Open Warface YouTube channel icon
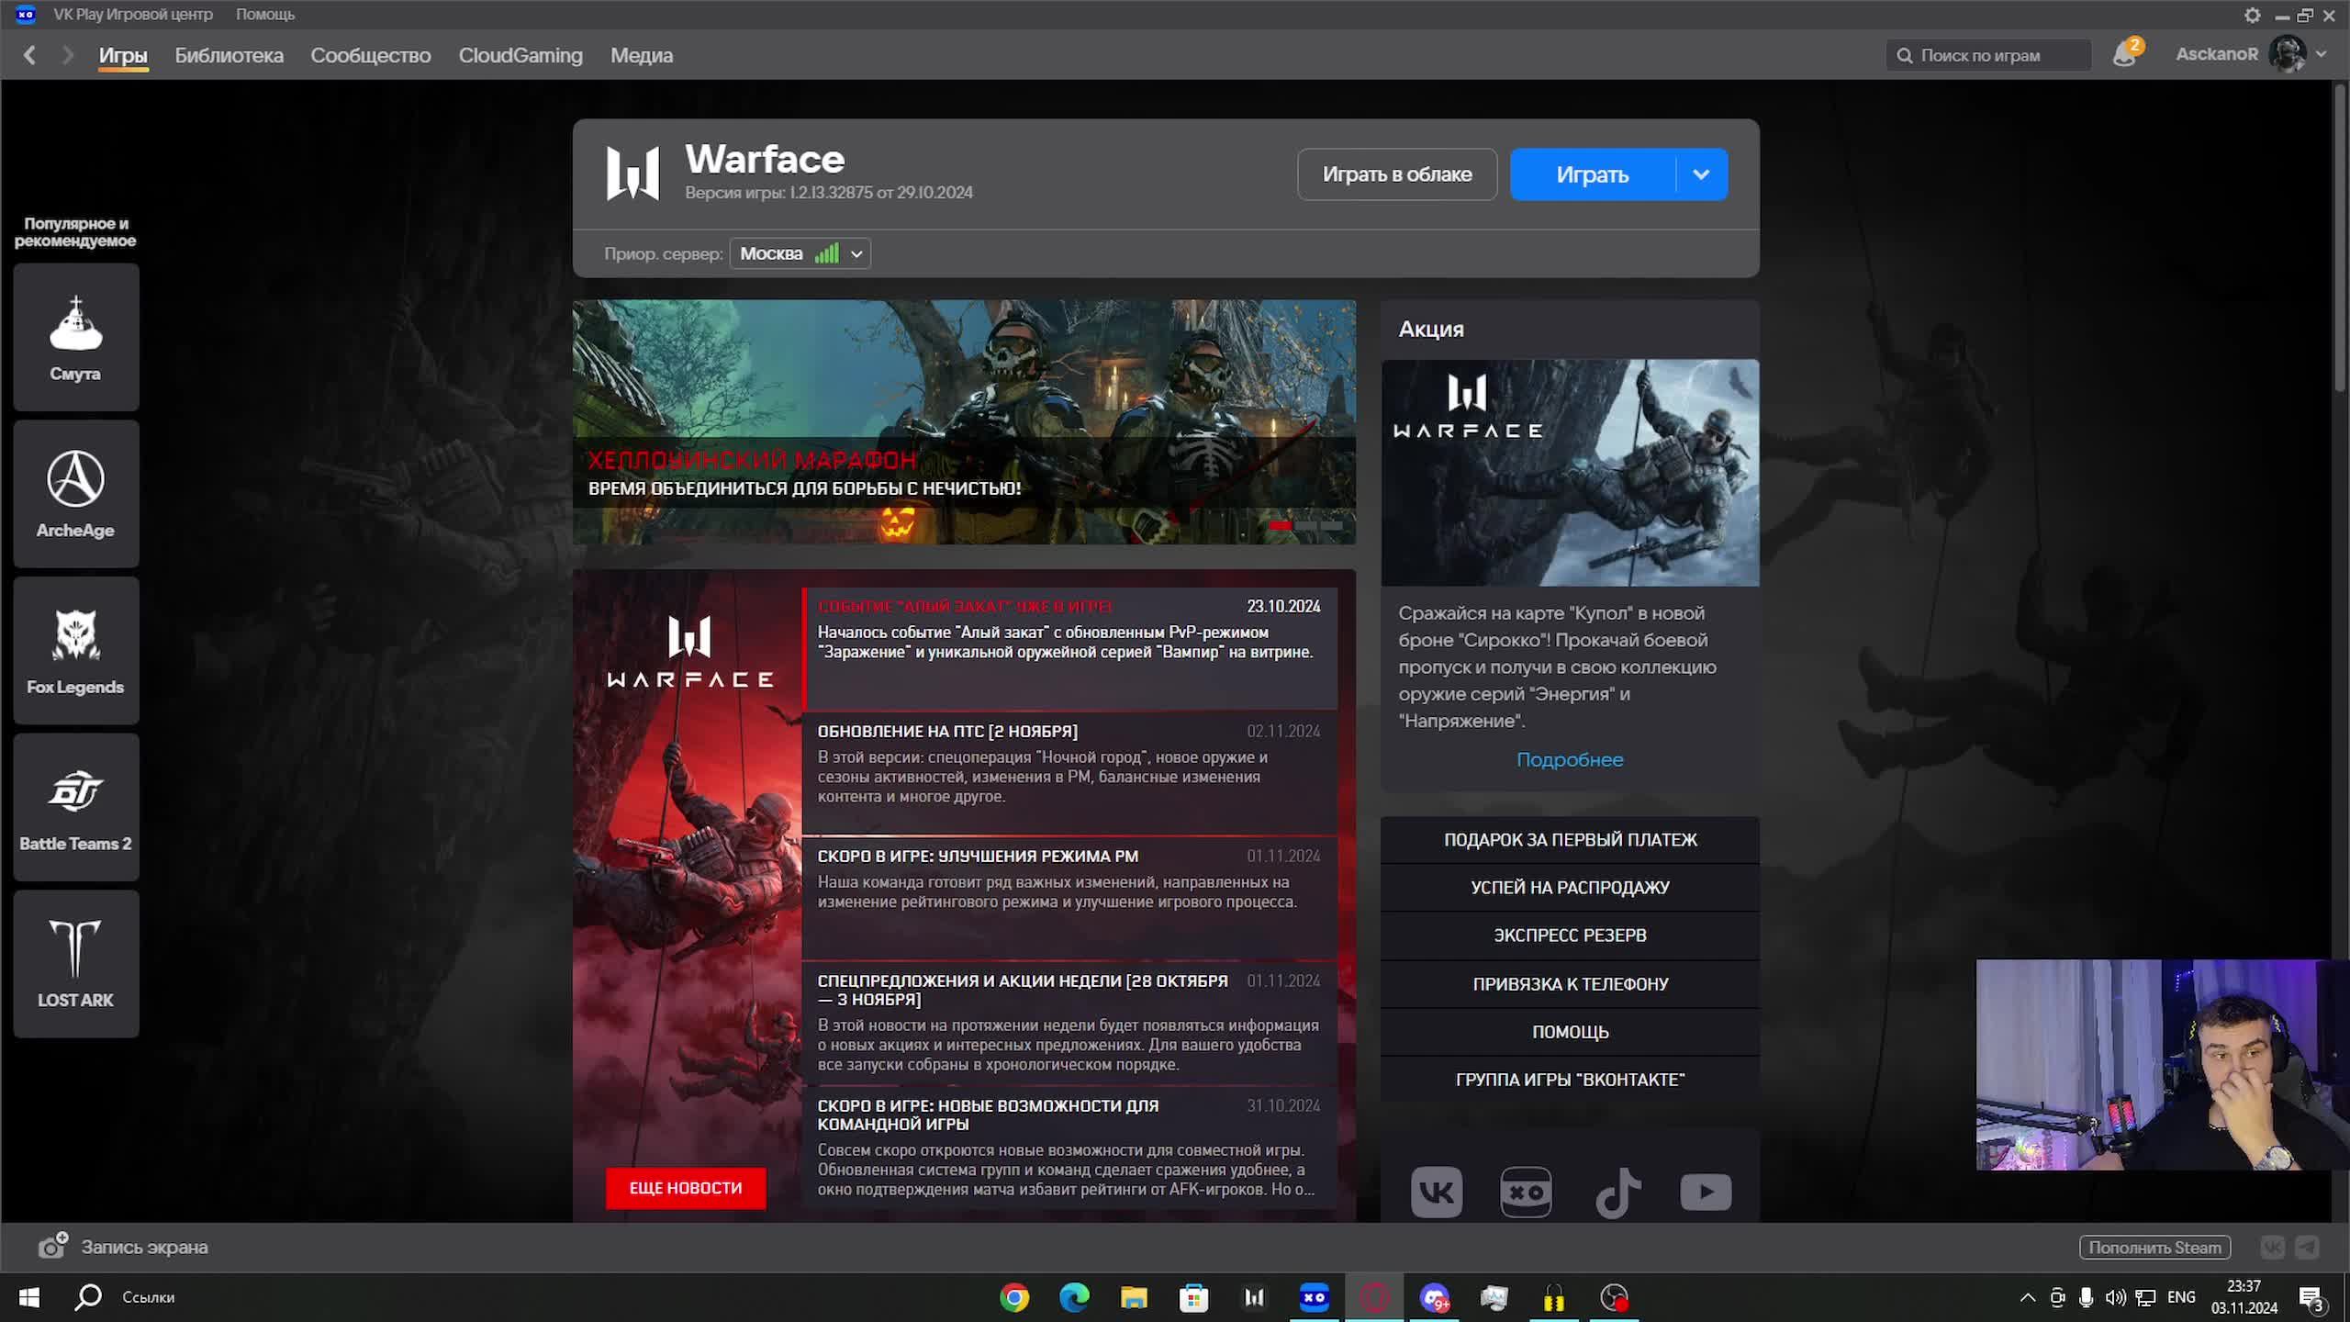The width and height of the screenshot is (2350, 1322). coord(1706,1191)
